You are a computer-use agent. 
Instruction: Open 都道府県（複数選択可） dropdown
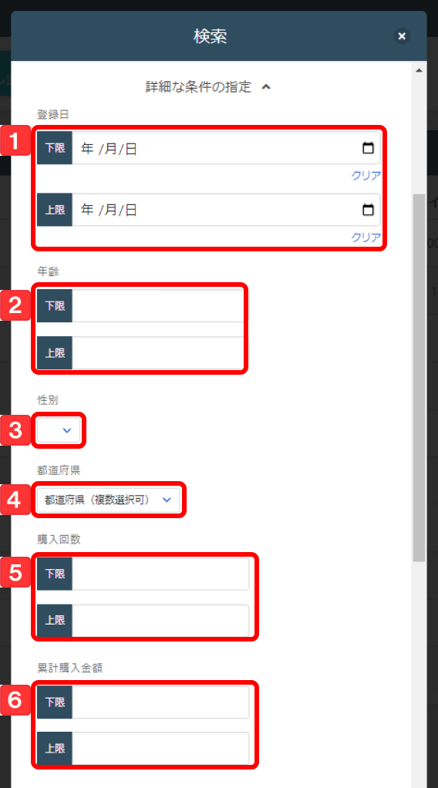click(109, 500)
